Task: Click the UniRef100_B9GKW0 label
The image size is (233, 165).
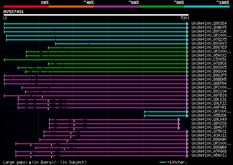Action: click(x=209, y=140)
